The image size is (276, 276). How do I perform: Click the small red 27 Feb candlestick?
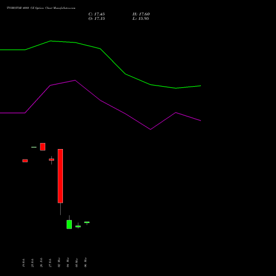51,160
